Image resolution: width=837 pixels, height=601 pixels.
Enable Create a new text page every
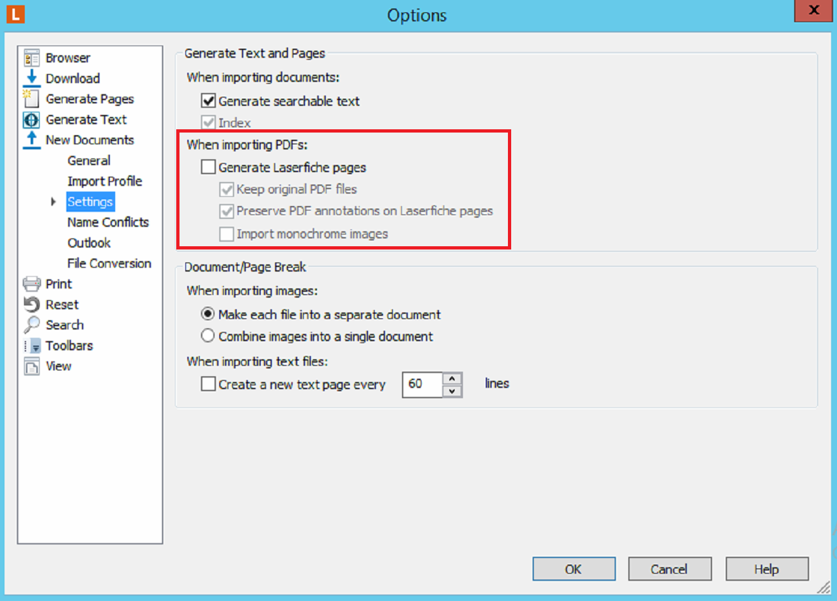(x=209, y=384)
